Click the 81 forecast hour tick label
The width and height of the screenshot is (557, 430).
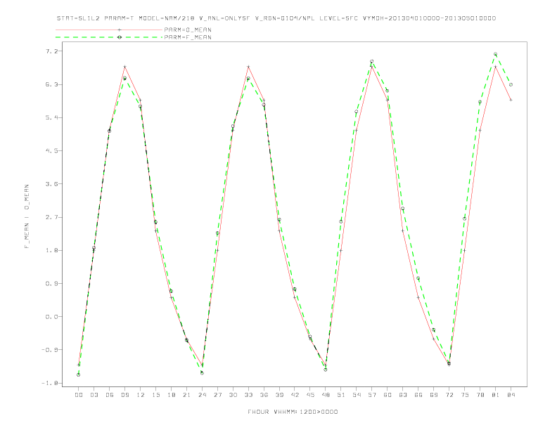tap(495, 395)
